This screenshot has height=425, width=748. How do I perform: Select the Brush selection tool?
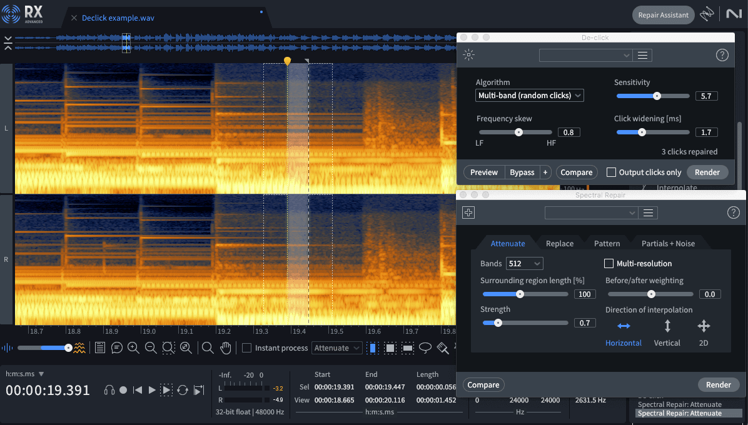click(443, 348)
